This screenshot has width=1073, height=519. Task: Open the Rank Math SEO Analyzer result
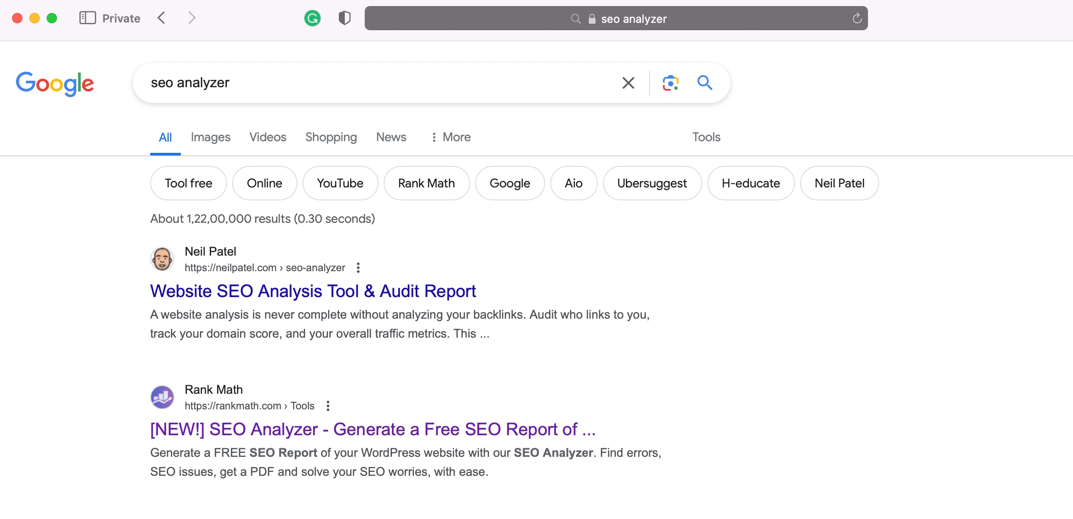[372, 429]
